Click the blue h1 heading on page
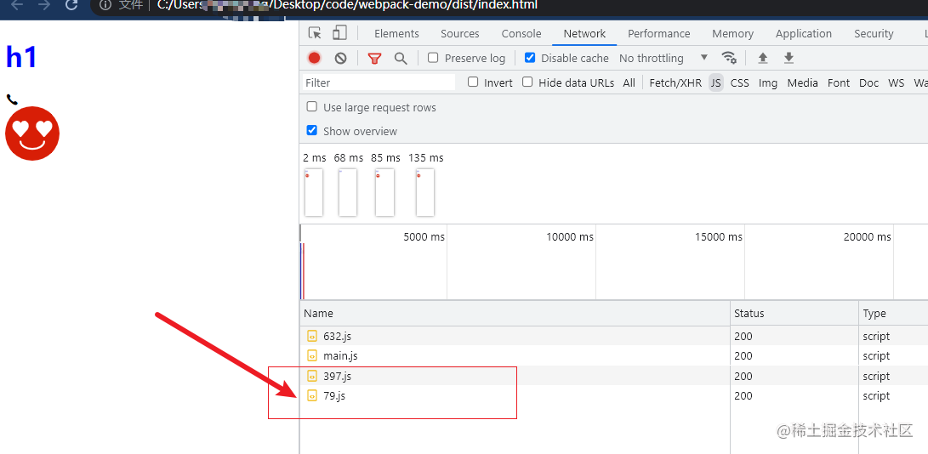This screenshot has height=454, width=928. pyautogui.click(x=21, y=58)
